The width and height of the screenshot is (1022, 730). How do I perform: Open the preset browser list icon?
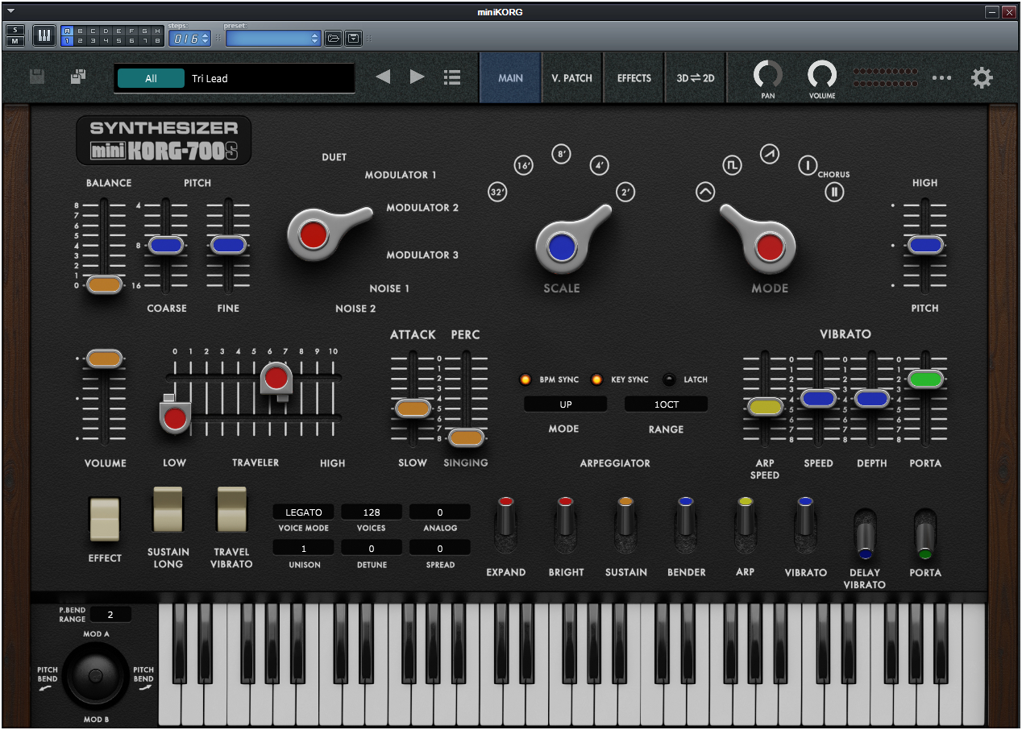pyautogui.click(x=452, y=77)
